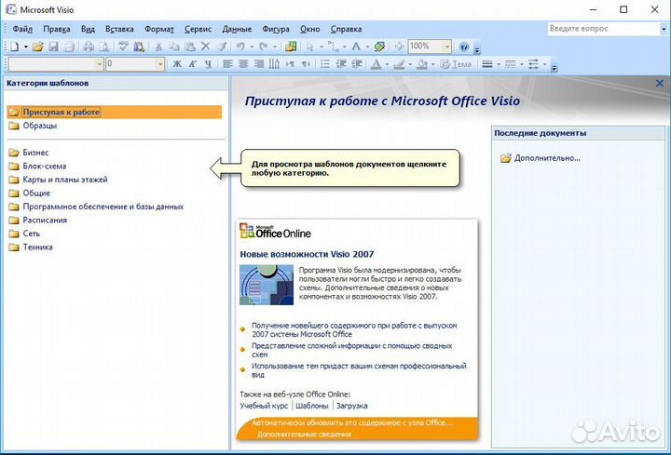Select the Text tool letter A
The width and height of the screenshot is (671, 455).
tap(356, 47)
